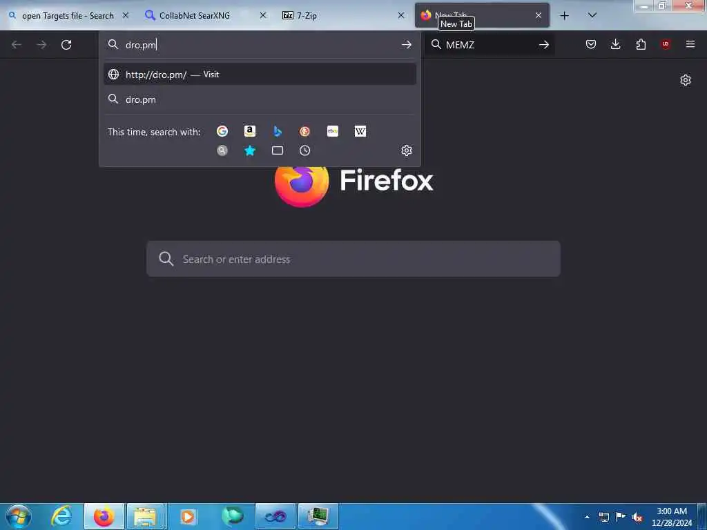Search within open Tabs icon
This screenshot has width=707, height=530.
278,150
